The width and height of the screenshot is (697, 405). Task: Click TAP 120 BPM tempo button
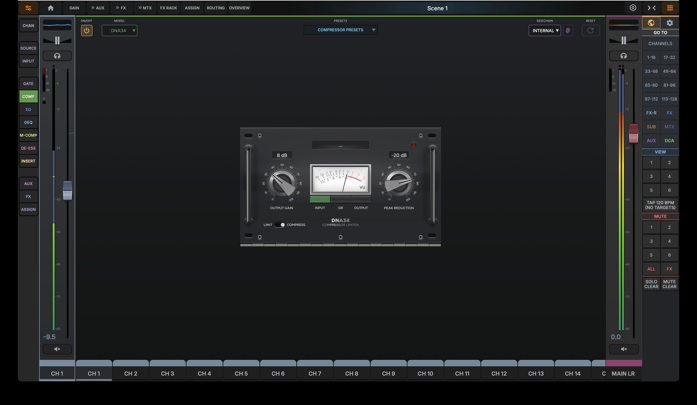(x=660, y=205)
